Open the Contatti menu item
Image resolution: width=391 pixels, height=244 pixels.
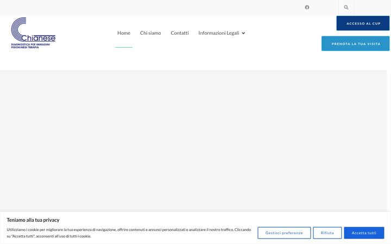tap(180, 33)
